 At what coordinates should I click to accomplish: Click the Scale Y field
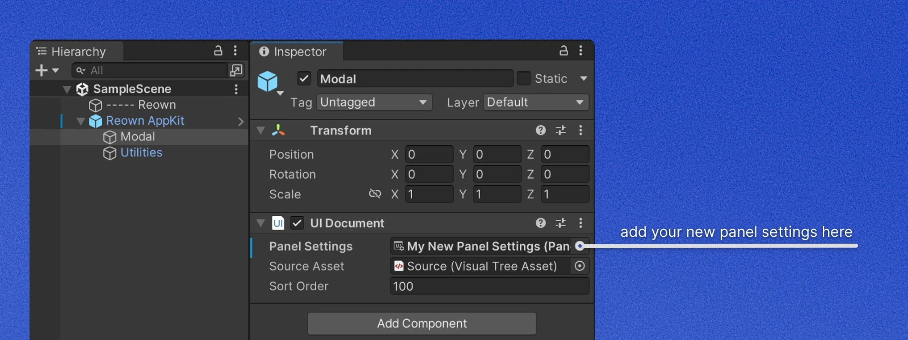(497, 194)
